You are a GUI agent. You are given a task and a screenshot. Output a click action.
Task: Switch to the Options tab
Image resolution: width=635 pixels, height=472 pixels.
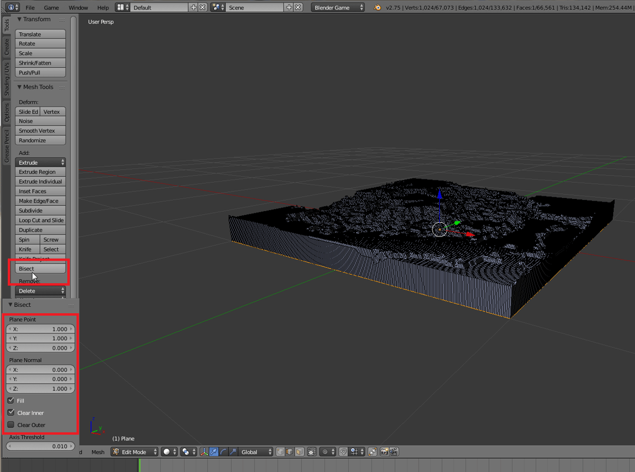coord(7,112)
